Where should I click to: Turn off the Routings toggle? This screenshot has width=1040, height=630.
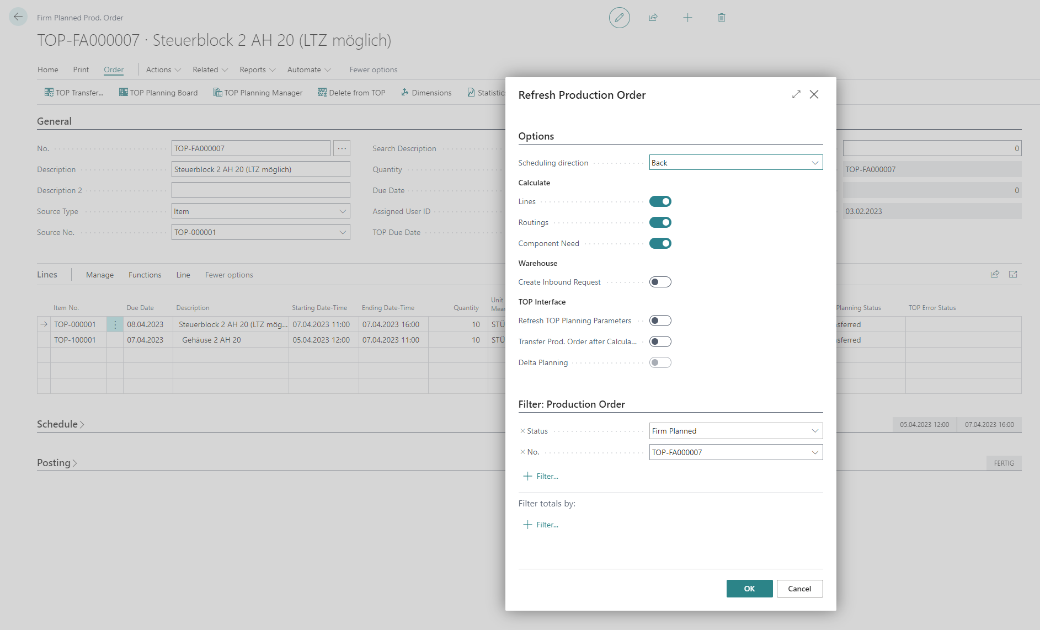[x=660, y=222]
